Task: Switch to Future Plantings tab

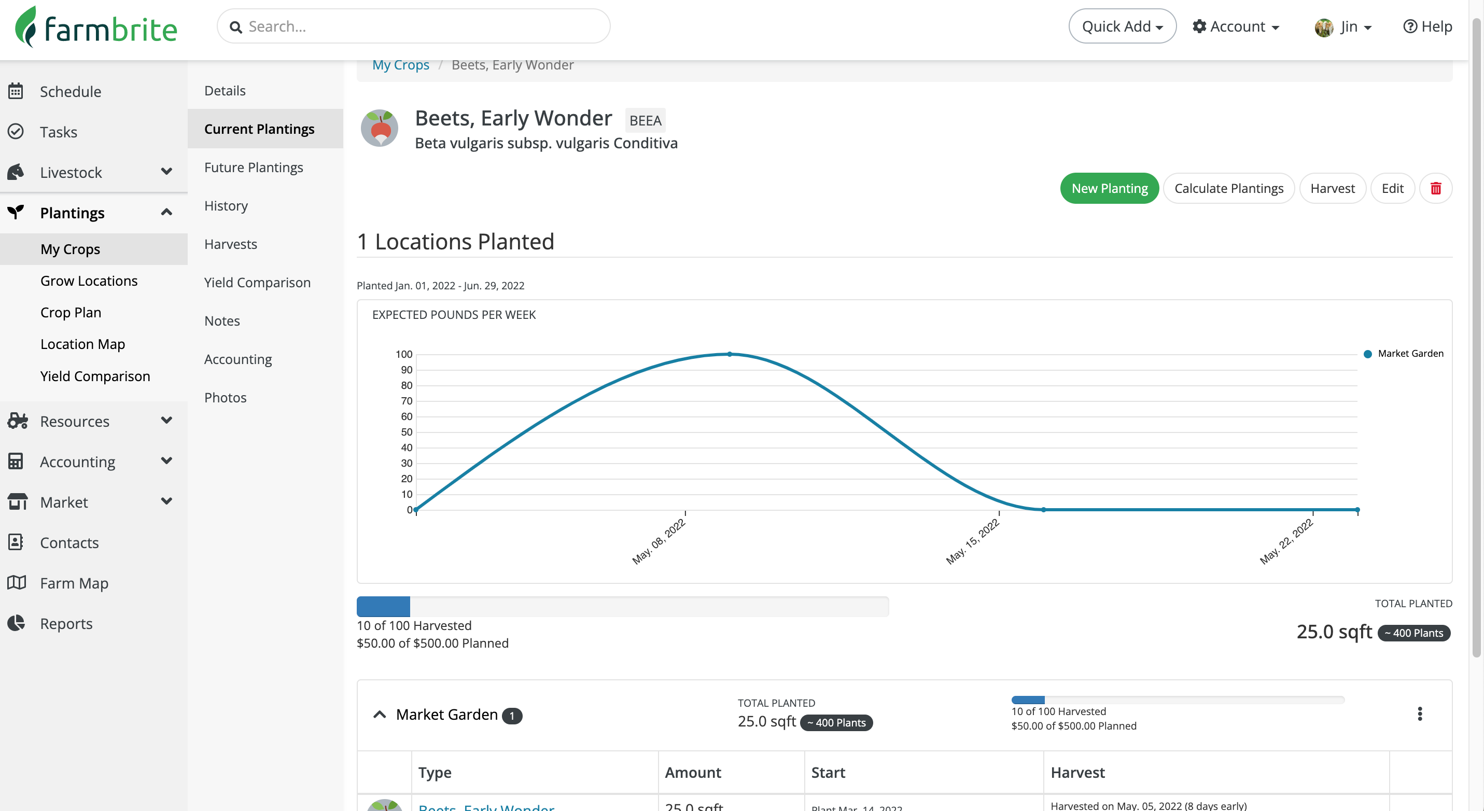Action: point(254,167)
